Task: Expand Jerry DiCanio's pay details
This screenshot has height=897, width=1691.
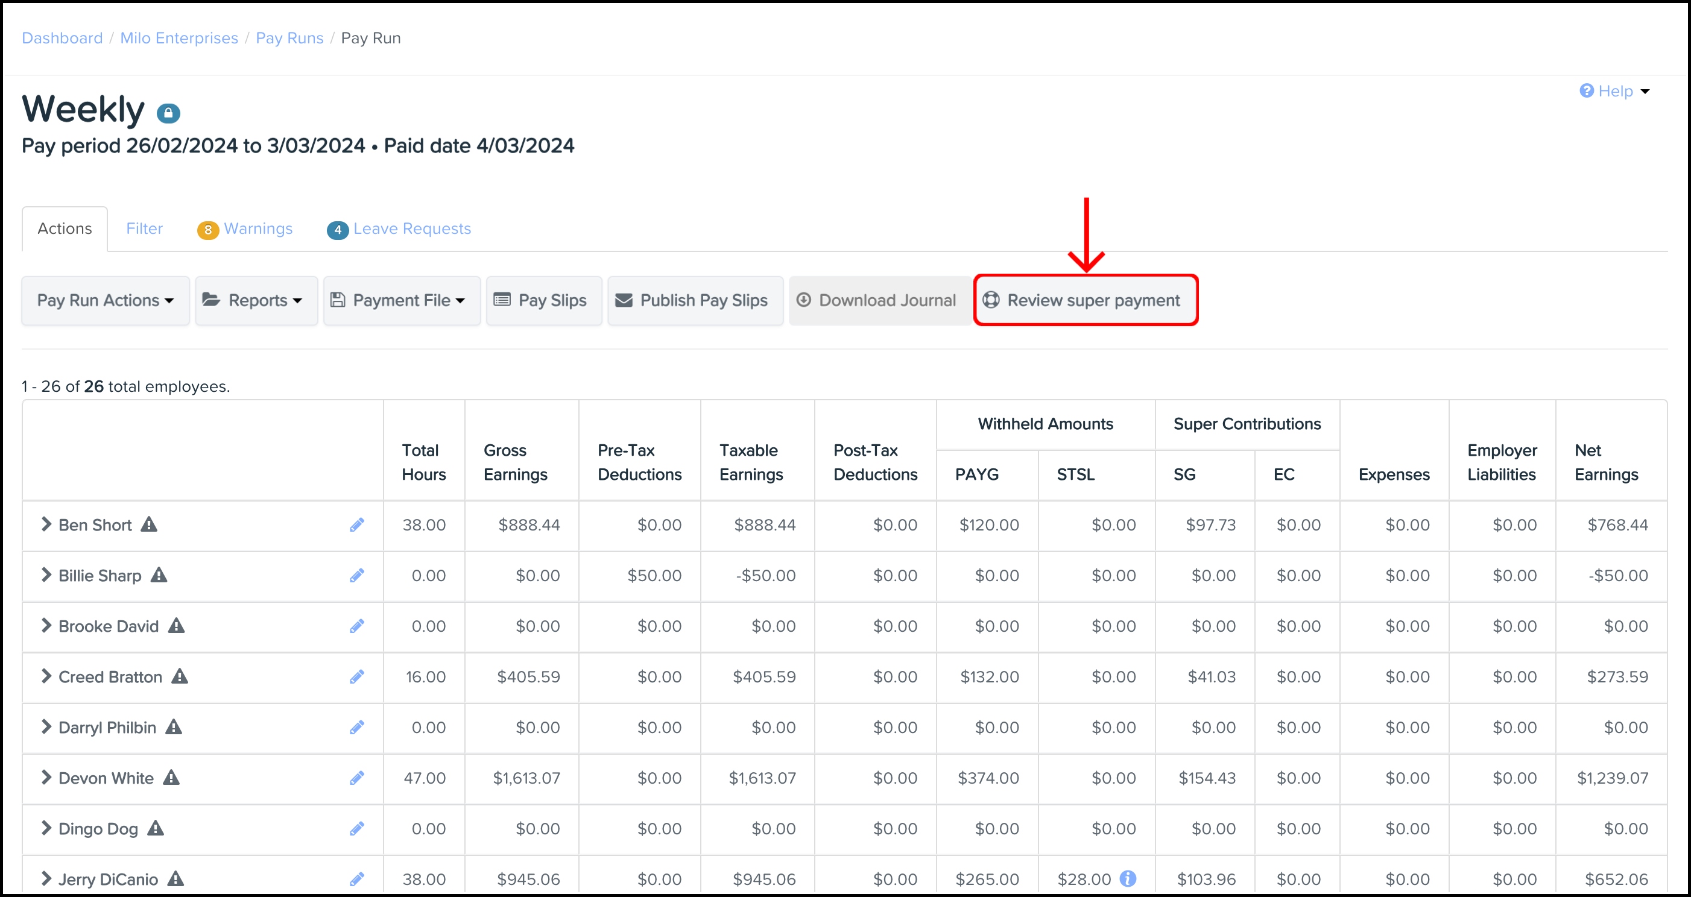Action: coord(46,879)
